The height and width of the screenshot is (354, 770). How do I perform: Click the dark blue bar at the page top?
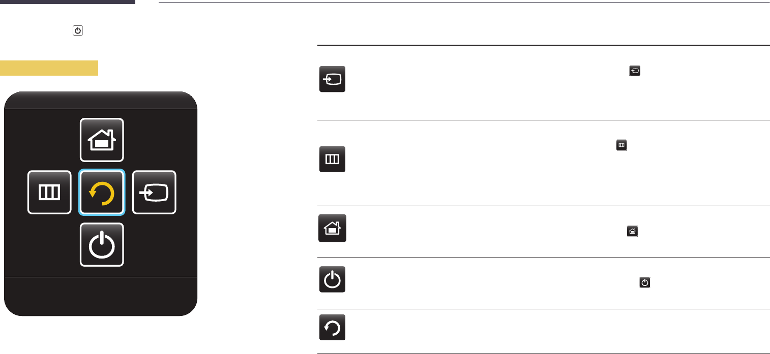(68, 2)
